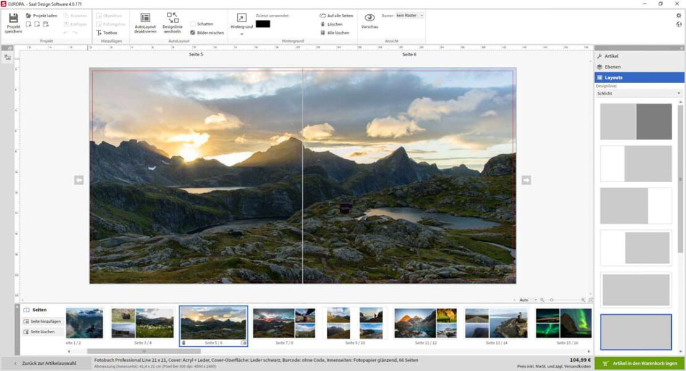Toggle the Bilder mischen checkbox

click(x=193, y=33)
